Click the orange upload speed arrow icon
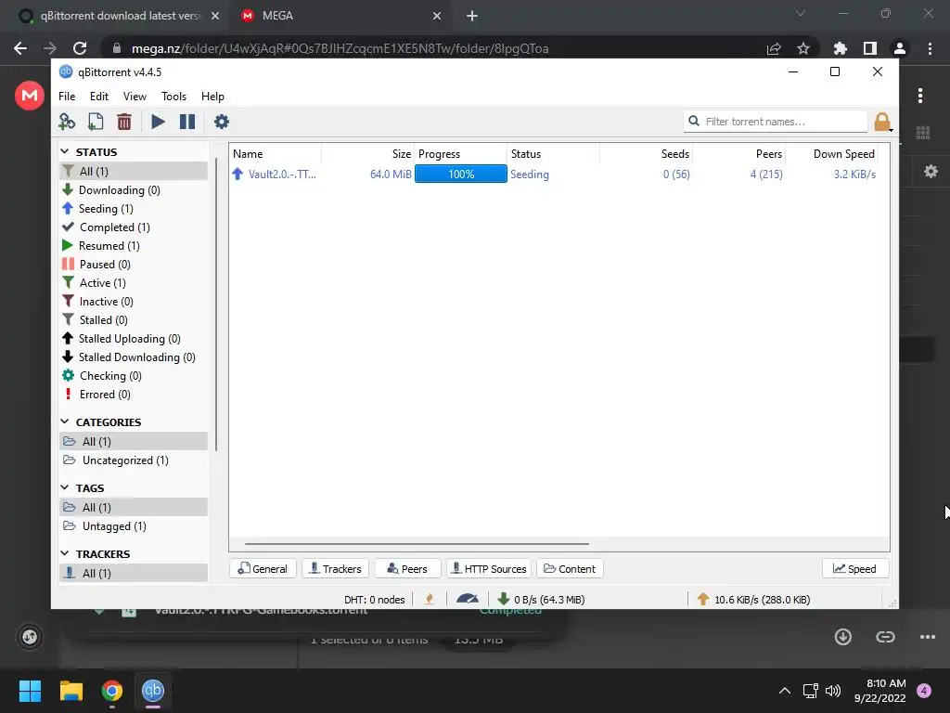Screen dimensions: 950x713 tap(703, 599)
